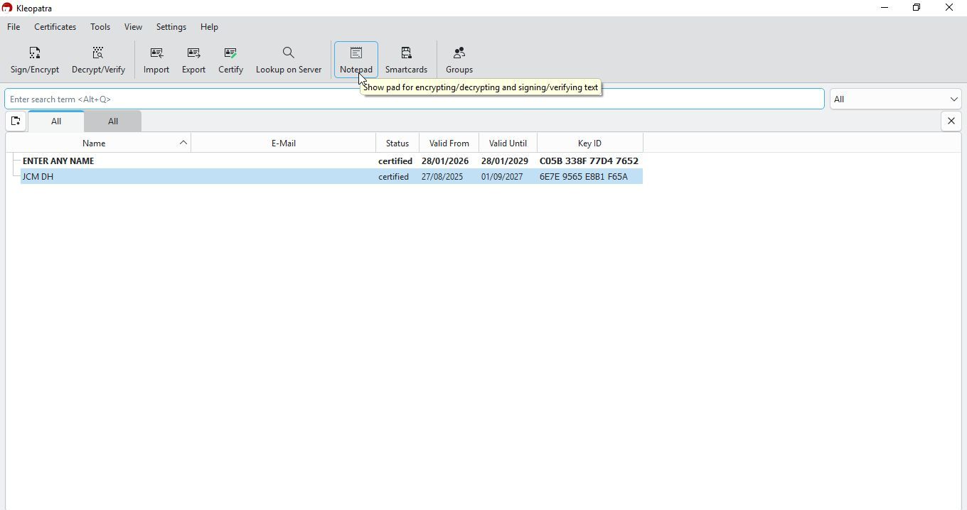
Task: Click the Valid From date 27/08/2025
Action: click(x=442, y=177)
